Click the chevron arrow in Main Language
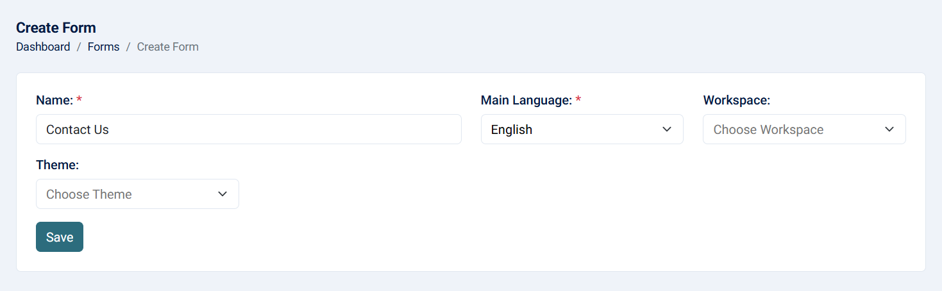 click(x=667, y=129)
